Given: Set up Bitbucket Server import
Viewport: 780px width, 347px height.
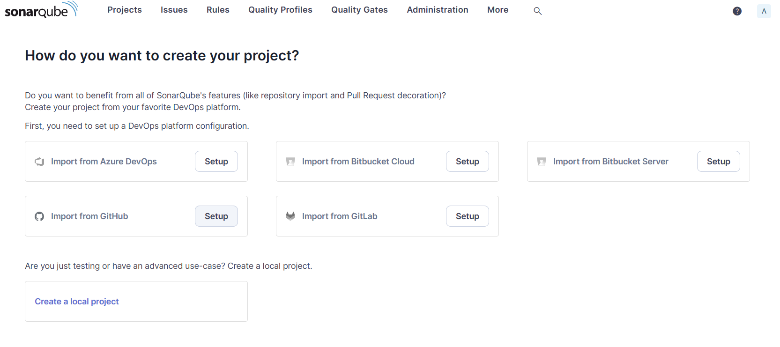Looking at the screenshot, I should coord(719,162).
